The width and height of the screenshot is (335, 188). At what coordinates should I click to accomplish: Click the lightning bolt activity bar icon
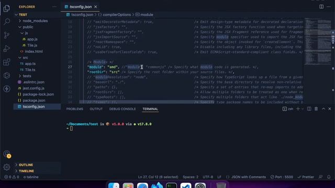coord(7,89)
